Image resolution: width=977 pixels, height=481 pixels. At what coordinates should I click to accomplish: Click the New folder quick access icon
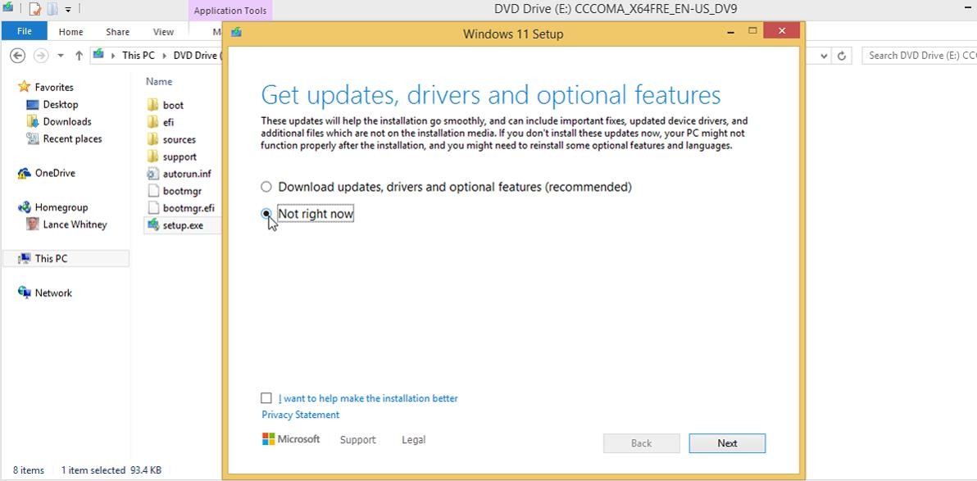[52, 9]
